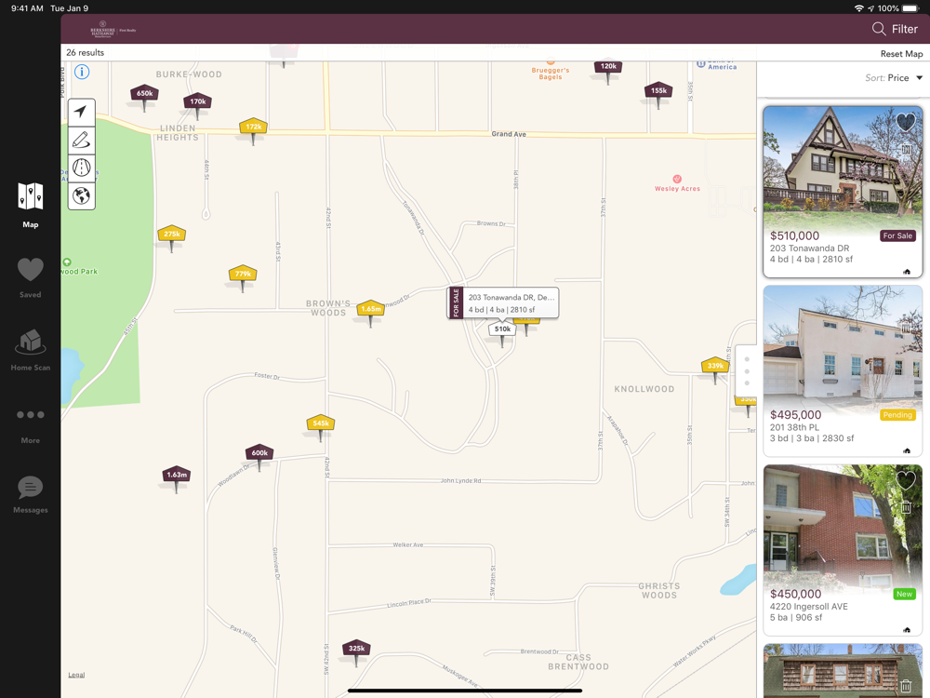
Task: Tap the Wesley Acres map marker
Action: [677, 183]
